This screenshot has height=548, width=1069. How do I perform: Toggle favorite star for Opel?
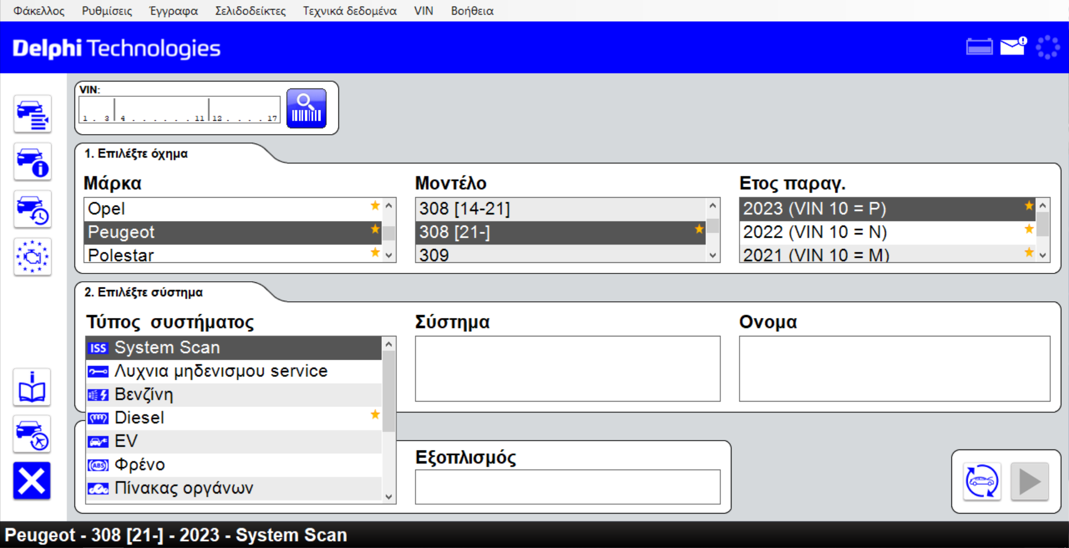click(375, 206)
